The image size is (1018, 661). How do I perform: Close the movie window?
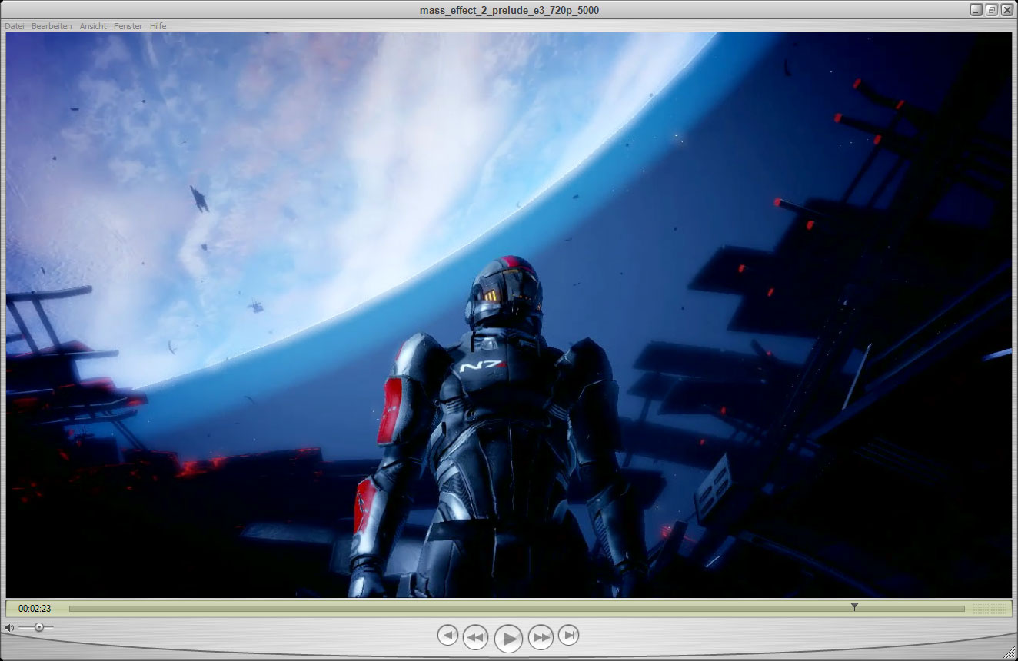point(1006,10)
